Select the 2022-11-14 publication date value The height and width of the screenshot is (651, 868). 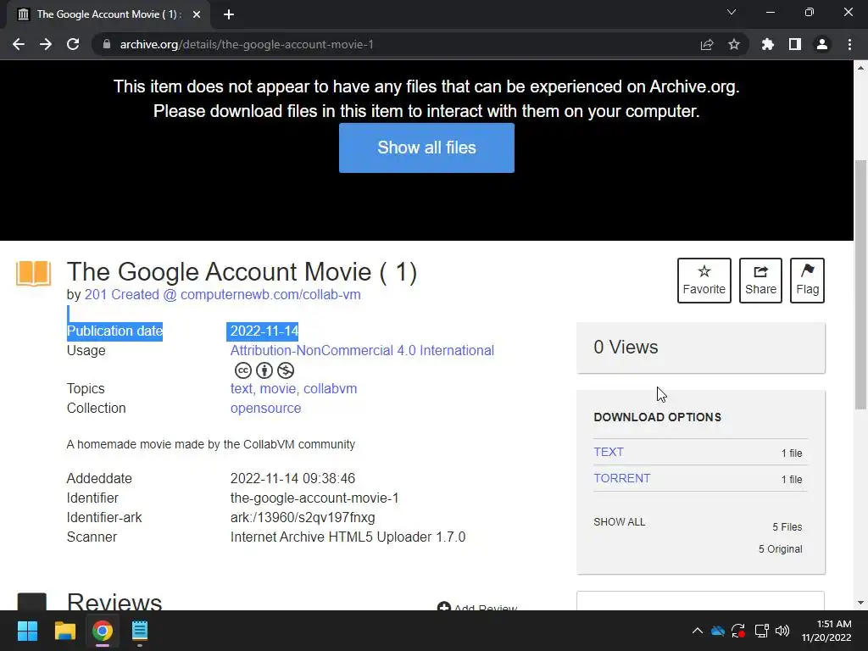point(264,331)
